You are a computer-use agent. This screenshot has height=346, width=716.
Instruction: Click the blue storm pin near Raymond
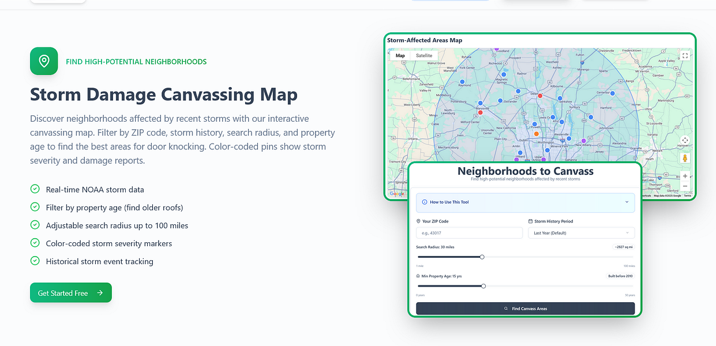pyautogui.click(x=462, y=82)
